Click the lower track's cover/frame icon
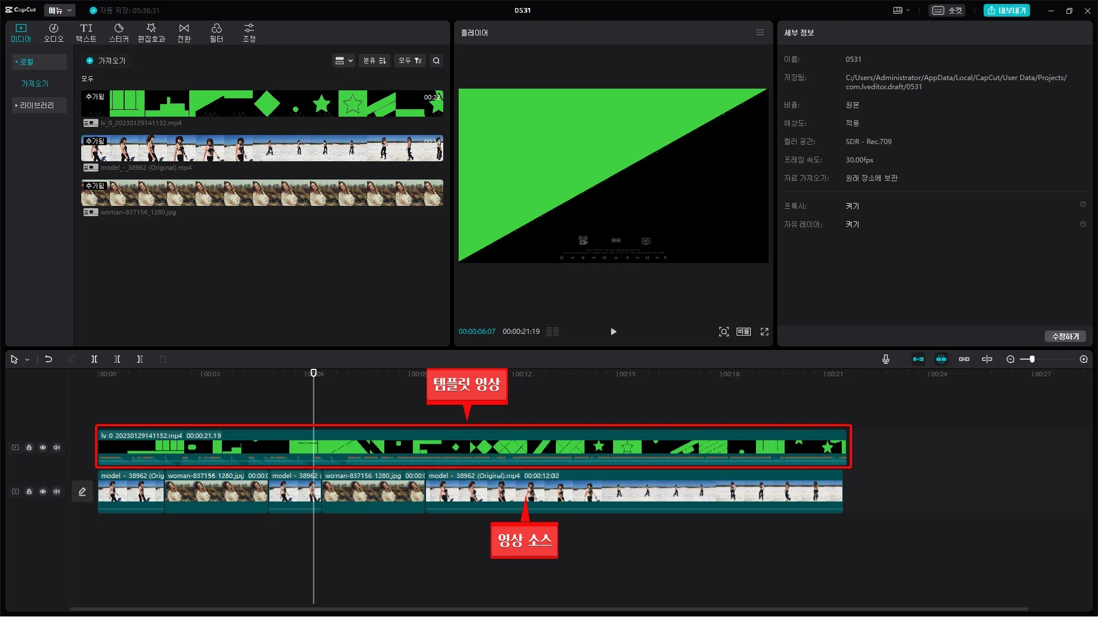The image size is (1098, 617). pos(15,492)
